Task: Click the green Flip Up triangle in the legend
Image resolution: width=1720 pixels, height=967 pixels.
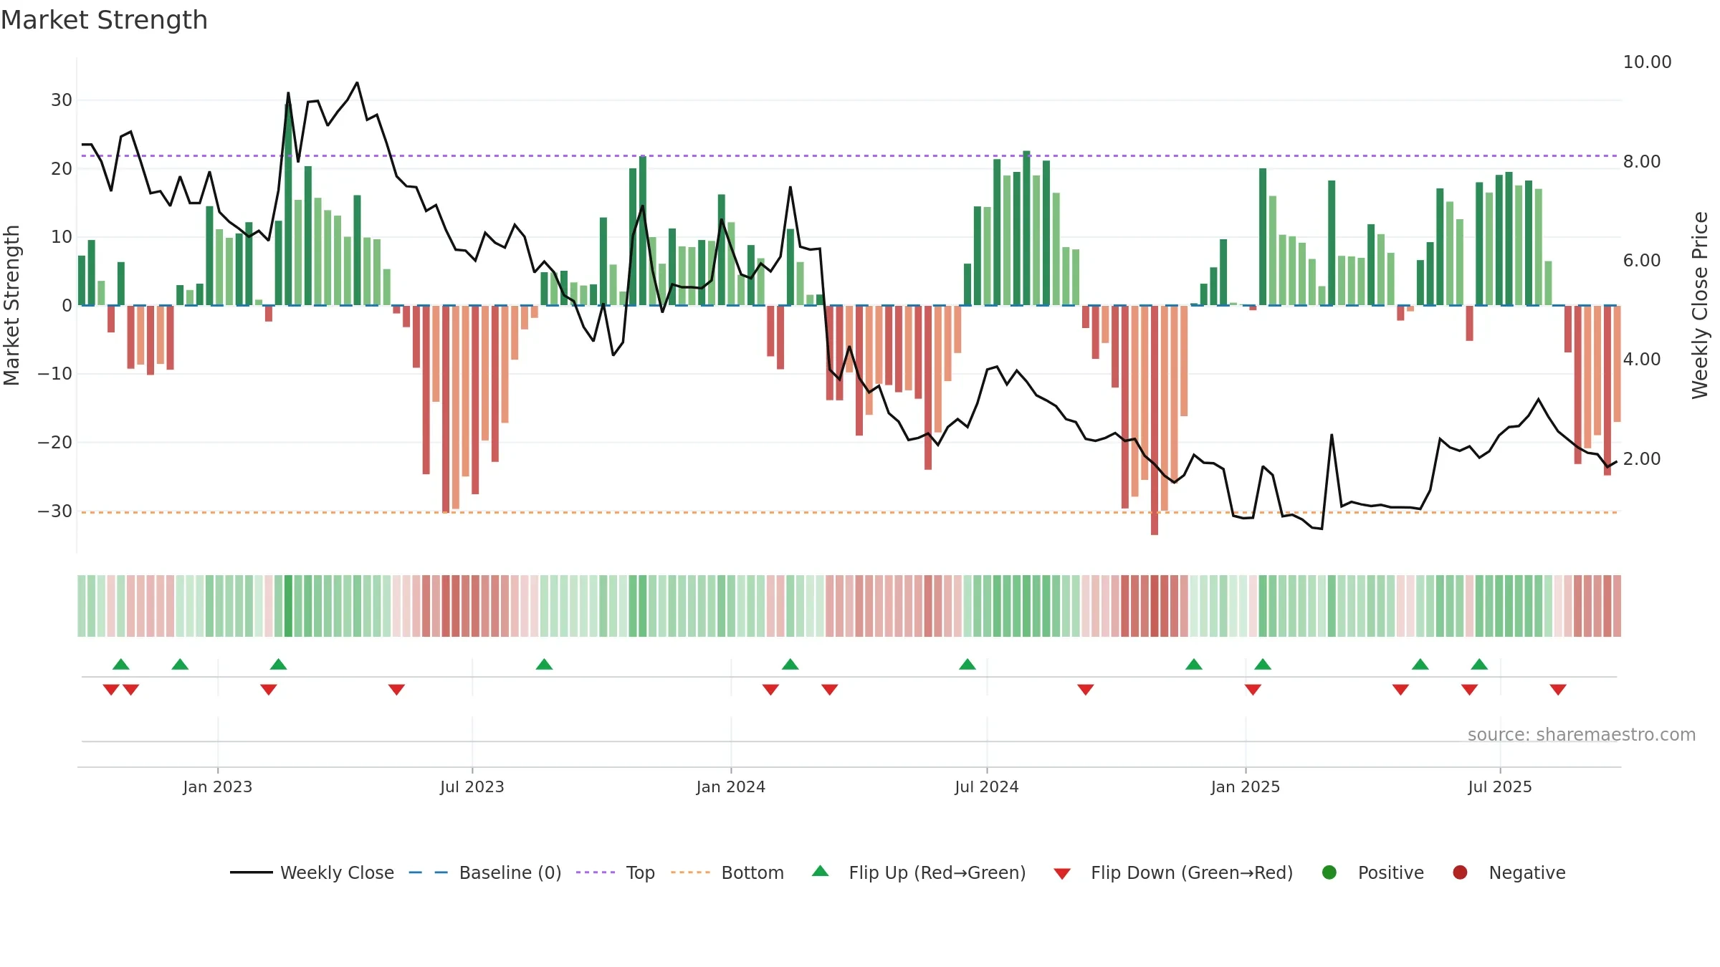Action: 821,871
